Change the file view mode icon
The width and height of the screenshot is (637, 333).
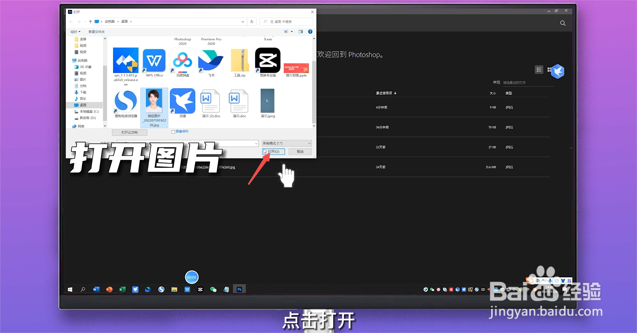[286, 32]
